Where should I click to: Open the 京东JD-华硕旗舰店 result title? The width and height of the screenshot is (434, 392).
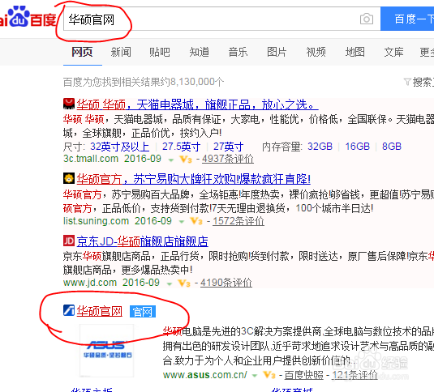[142, 241]
